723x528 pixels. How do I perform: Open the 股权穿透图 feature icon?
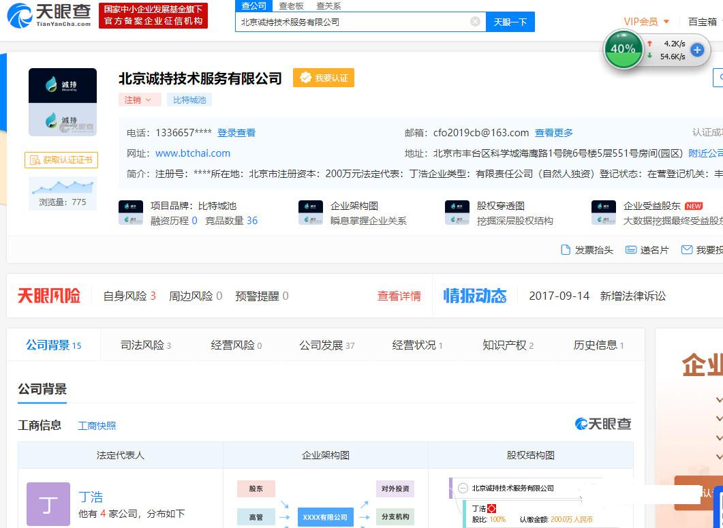click(457, 213)
